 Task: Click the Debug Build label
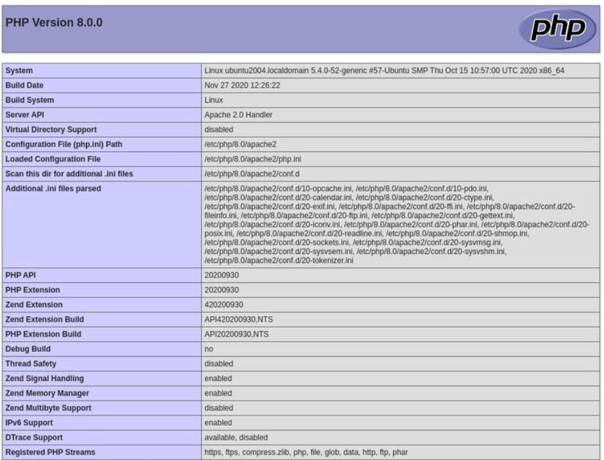click(x=28, y=349)
